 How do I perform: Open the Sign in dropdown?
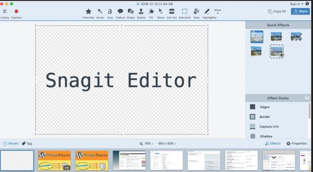[x=296, y=4]
